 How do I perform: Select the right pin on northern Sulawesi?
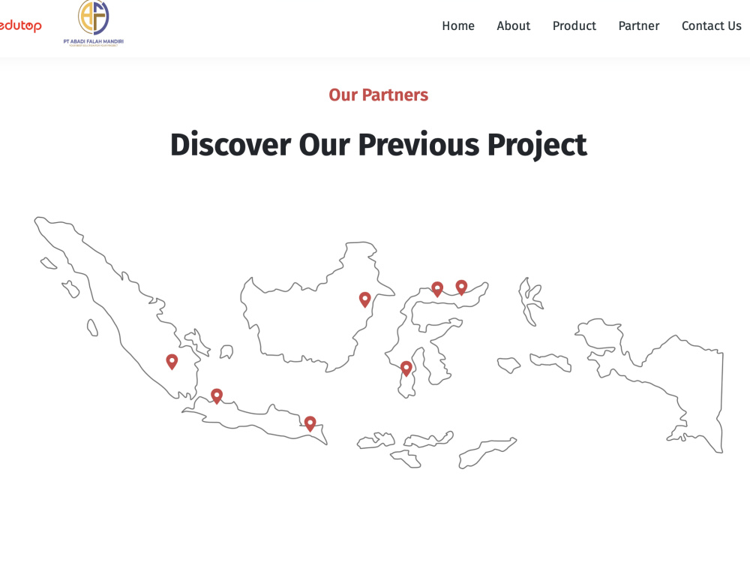[x=461, y=288]
